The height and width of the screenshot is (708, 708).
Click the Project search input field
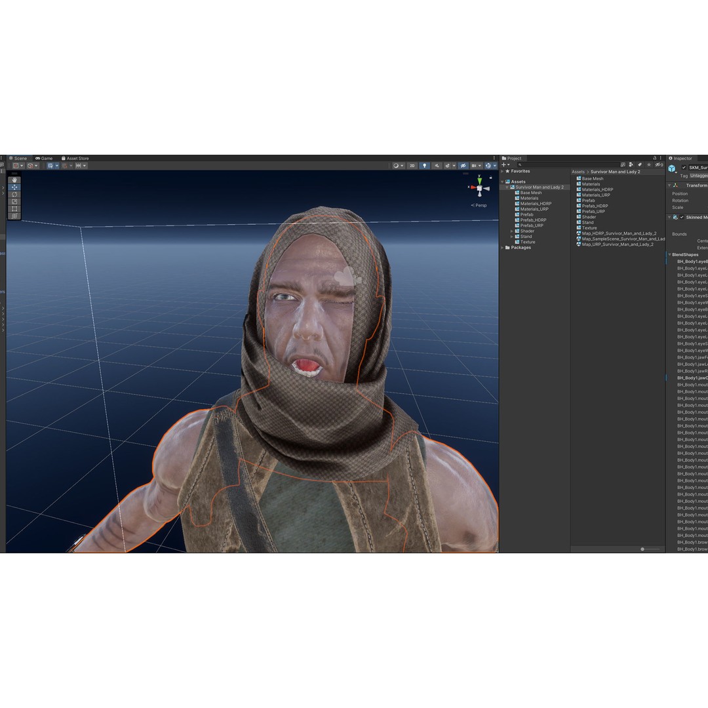pos(568,165)
